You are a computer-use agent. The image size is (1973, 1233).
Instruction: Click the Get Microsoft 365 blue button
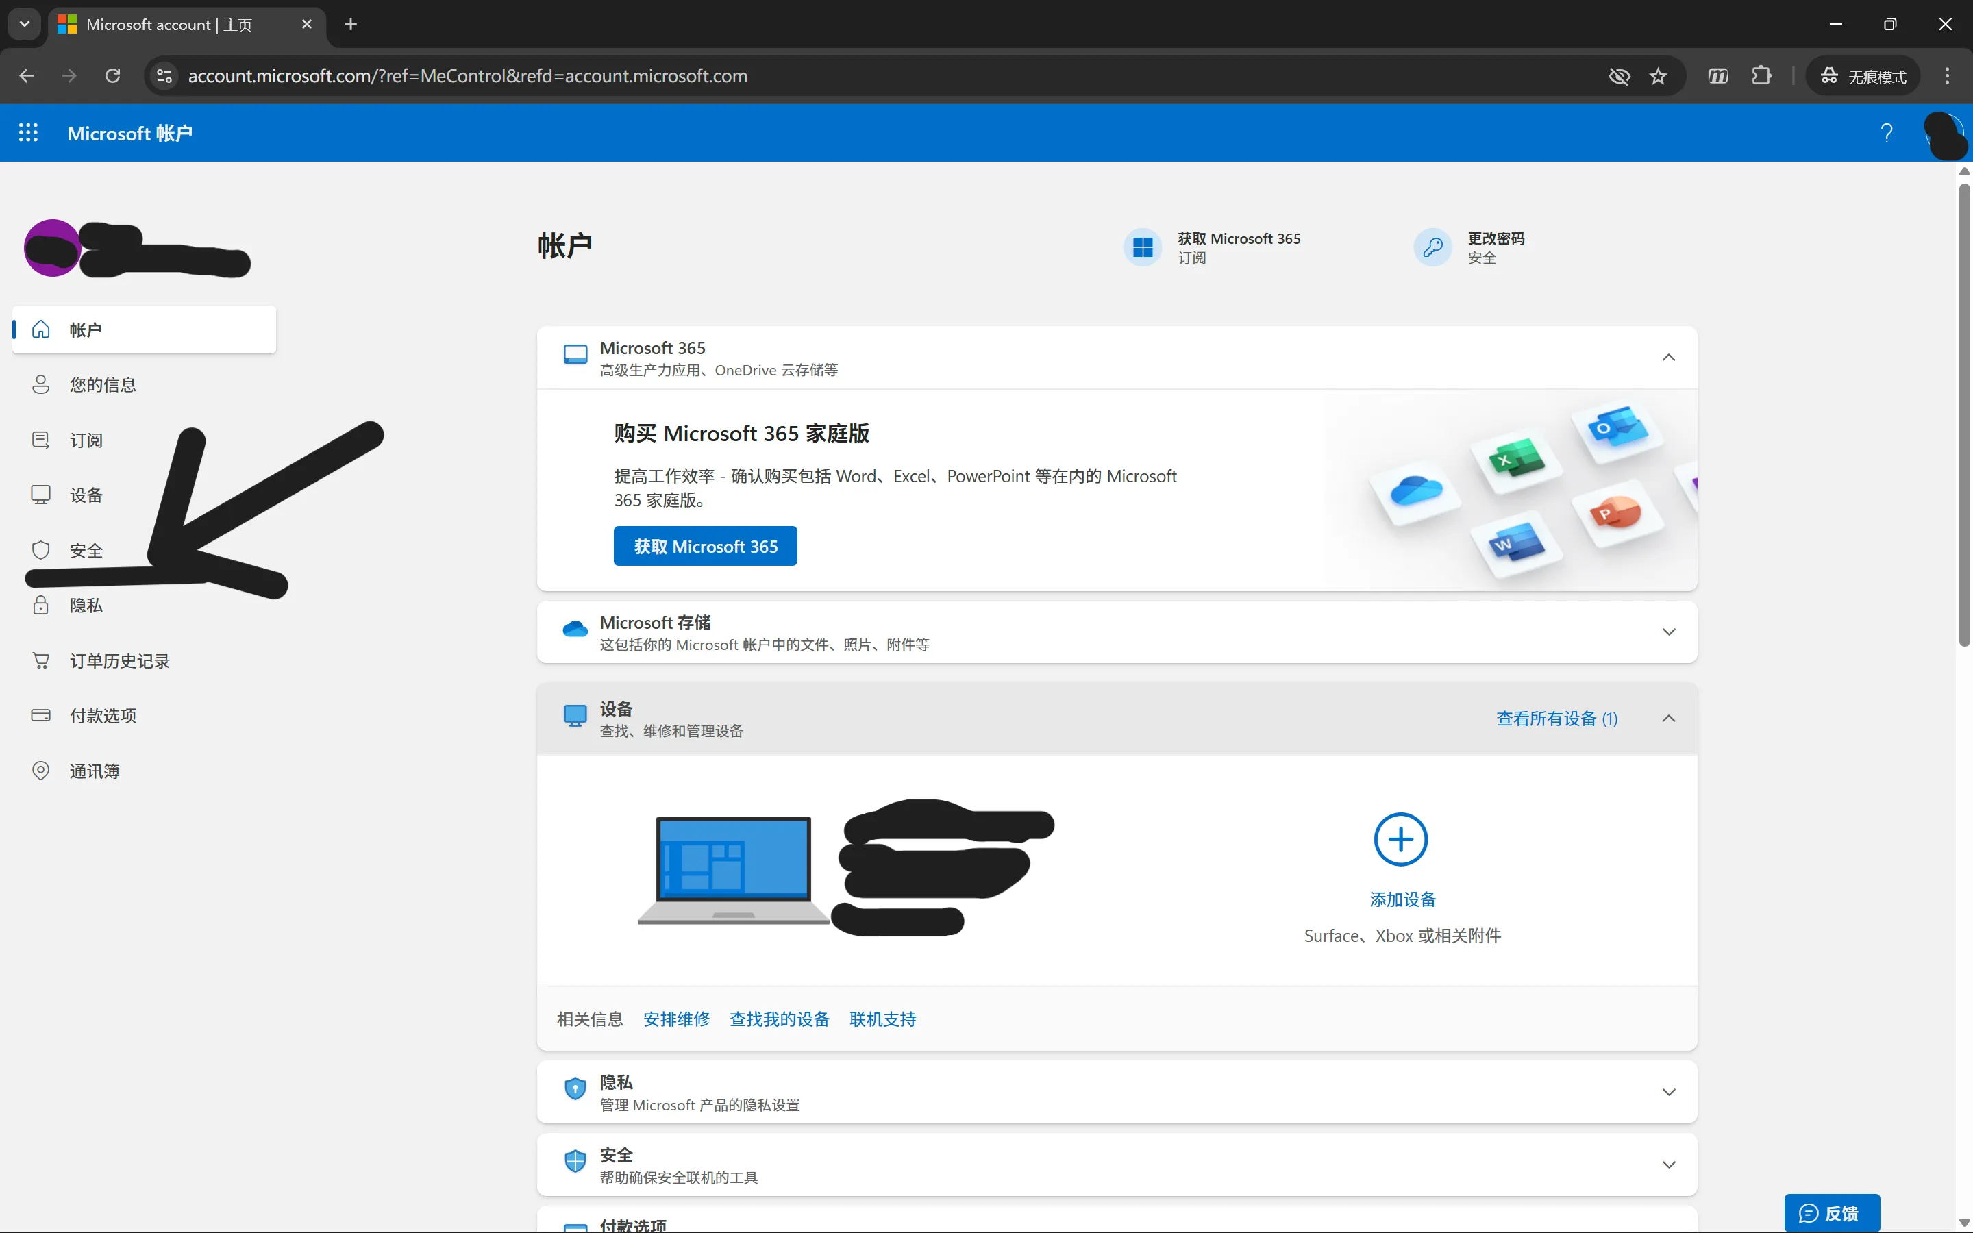pos(705,547)
